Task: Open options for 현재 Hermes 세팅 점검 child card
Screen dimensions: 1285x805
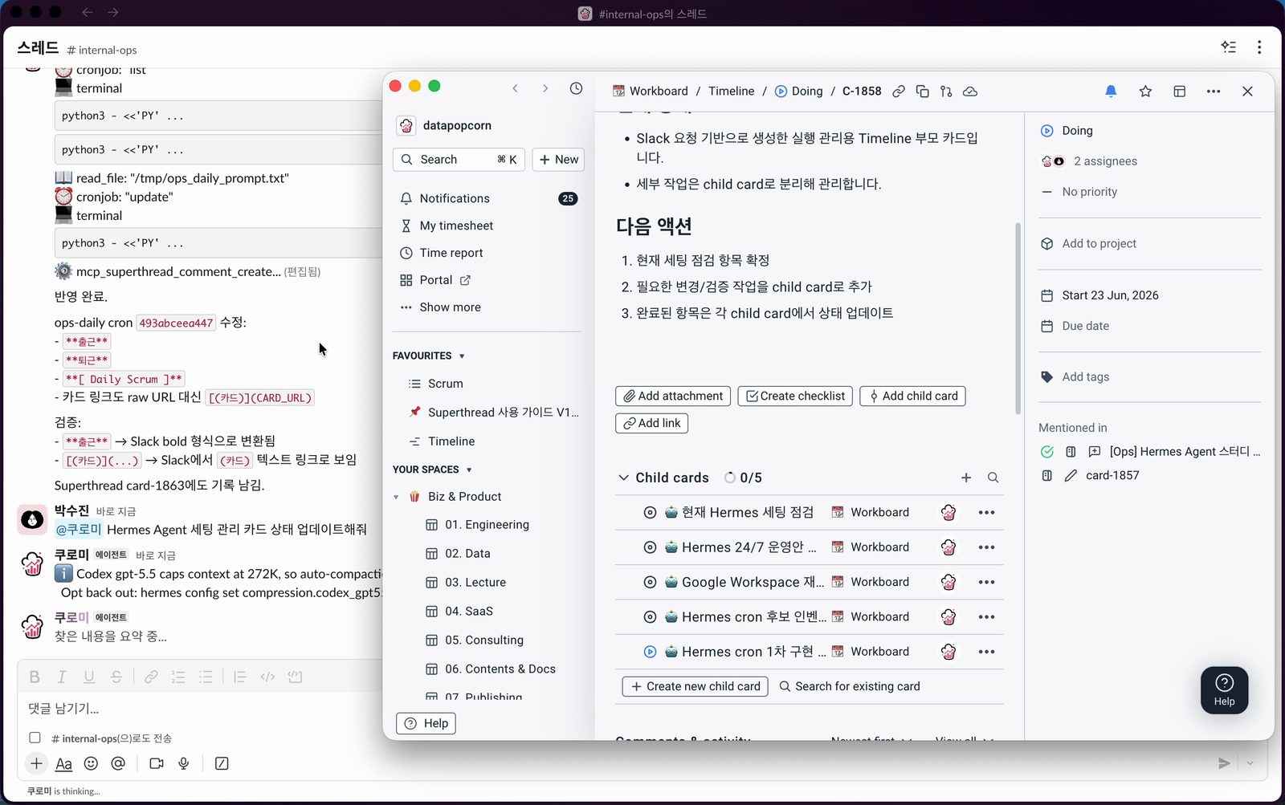Action: tap(986, 512)
